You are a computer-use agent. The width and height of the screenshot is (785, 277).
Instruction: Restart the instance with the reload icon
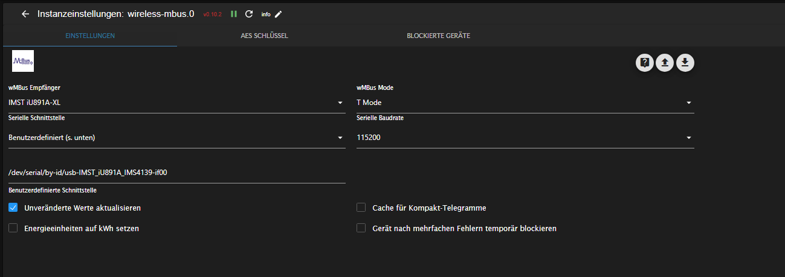249,14
